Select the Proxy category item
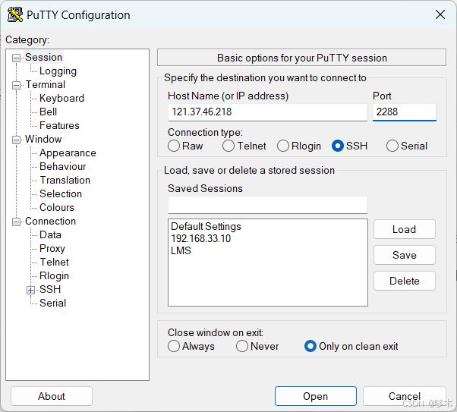This screenshot has height=412, width=457. tap(52, 248)
